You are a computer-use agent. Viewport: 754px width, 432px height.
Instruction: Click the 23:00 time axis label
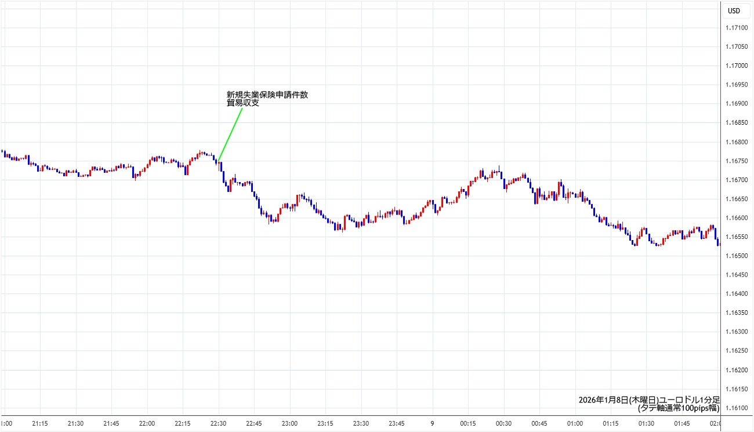289,423
